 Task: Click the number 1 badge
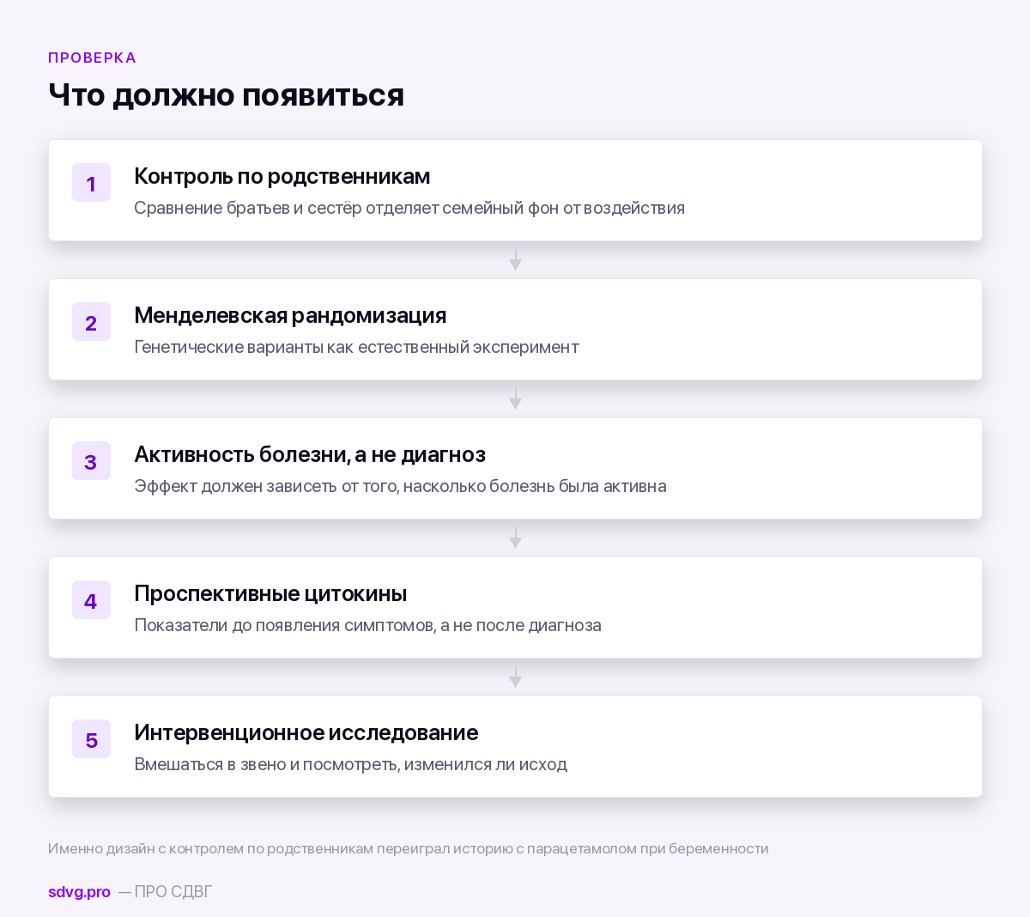pos(91,183)
